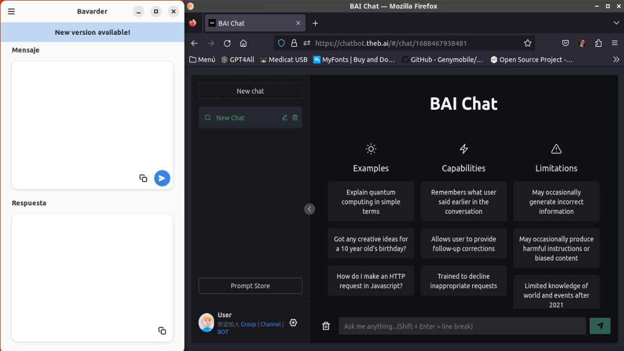
Task: Open the Prompt Store
Action: 250,285
